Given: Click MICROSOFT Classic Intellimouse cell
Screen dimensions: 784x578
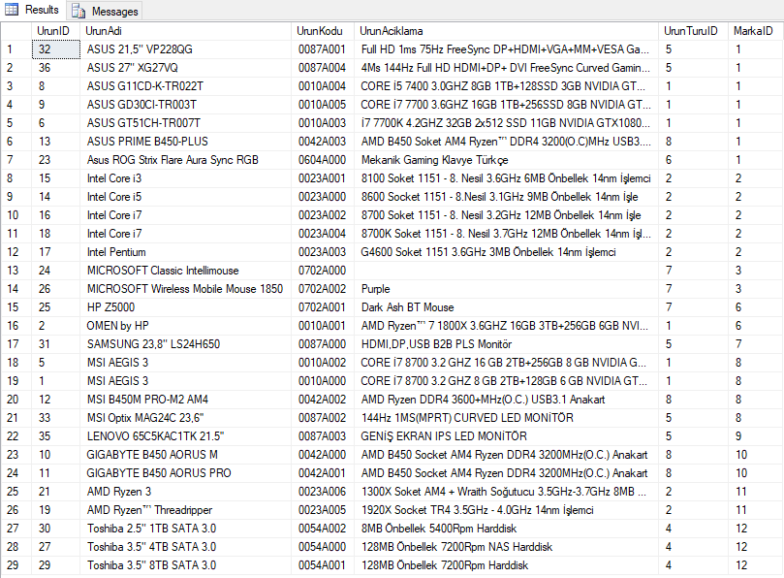Looking at the screenshot, I should (185, 271).
